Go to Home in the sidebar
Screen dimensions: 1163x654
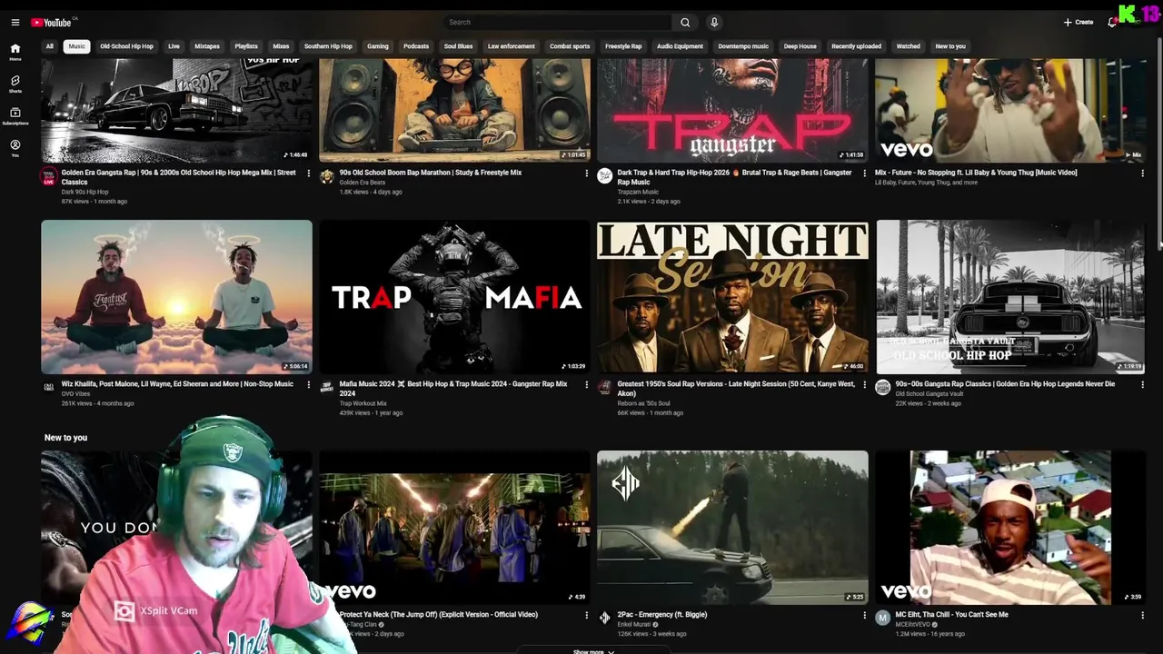[15, 52]
